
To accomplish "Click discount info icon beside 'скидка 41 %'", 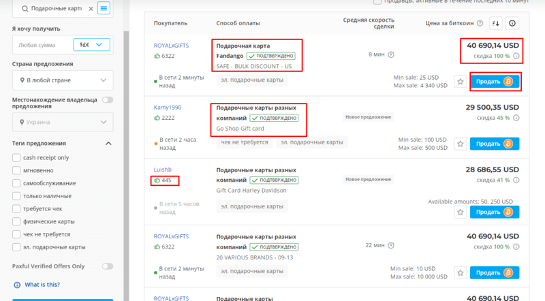I will [516, 180].
